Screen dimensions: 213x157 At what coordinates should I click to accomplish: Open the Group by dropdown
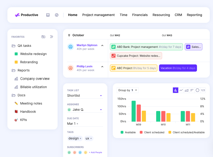[x=128, y=90]
